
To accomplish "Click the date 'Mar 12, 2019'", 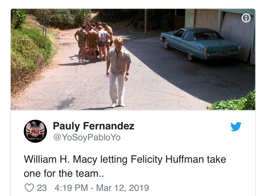I will coord(123,188).
